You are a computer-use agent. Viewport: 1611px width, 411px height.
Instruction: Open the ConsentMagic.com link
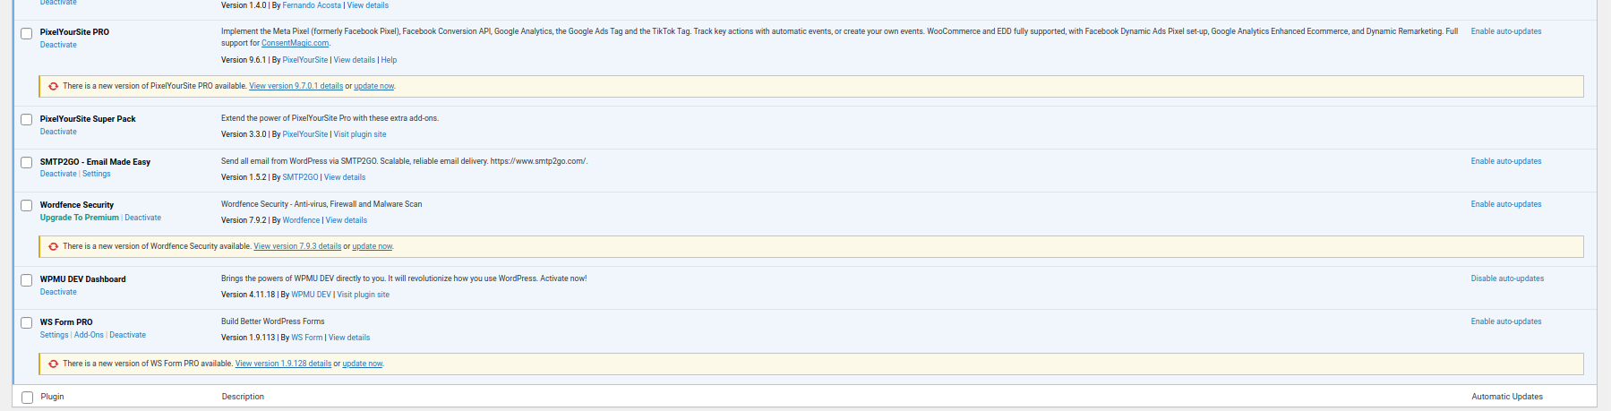[295, 43]
